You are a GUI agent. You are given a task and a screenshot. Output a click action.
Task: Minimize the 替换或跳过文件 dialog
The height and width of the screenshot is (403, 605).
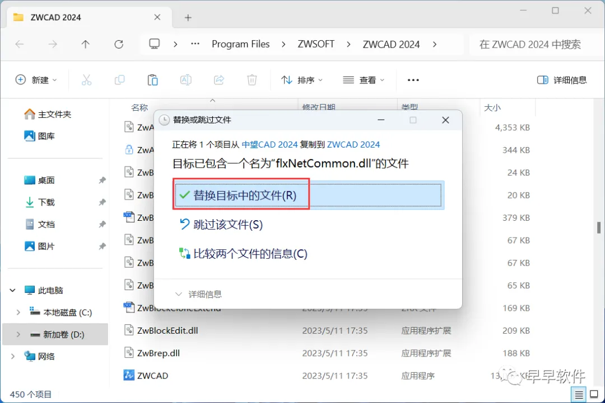pyautogui.click(x=381, y=120)
